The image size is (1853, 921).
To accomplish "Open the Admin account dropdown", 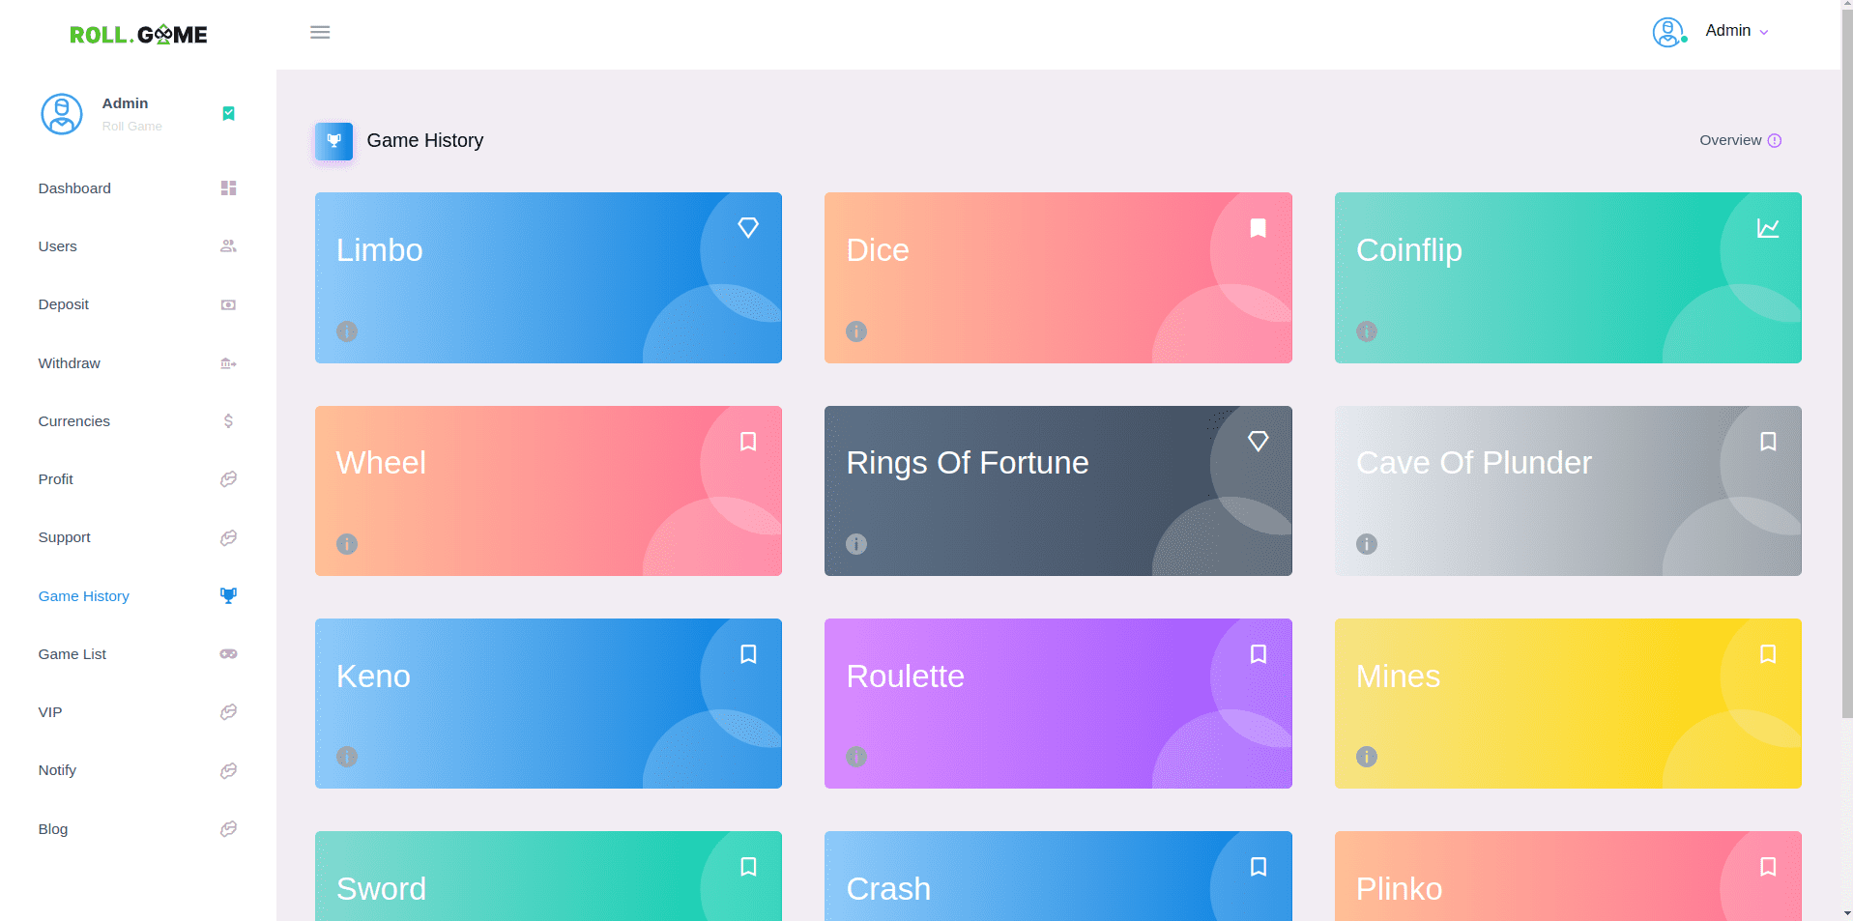I will (1735, 31).
